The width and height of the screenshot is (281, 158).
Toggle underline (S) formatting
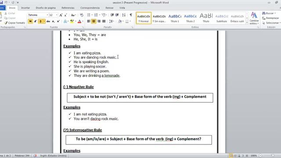[40, 22]
